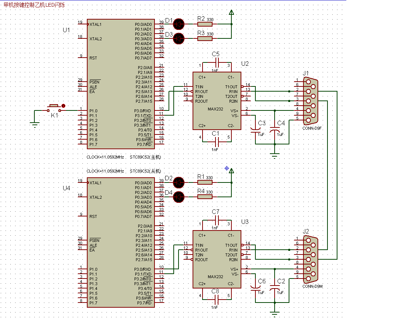Click the U1 reference label
Viewport: 394px width, 321px height.
coord(66,30)
